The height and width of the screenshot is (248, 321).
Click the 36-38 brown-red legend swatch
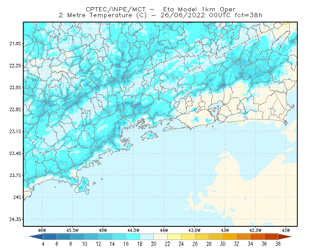click(271, 237)
